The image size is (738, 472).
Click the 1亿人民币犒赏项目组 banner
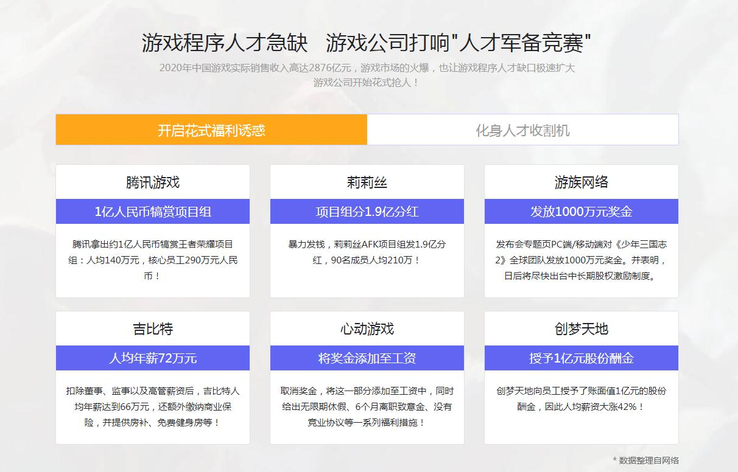[152, 212]
